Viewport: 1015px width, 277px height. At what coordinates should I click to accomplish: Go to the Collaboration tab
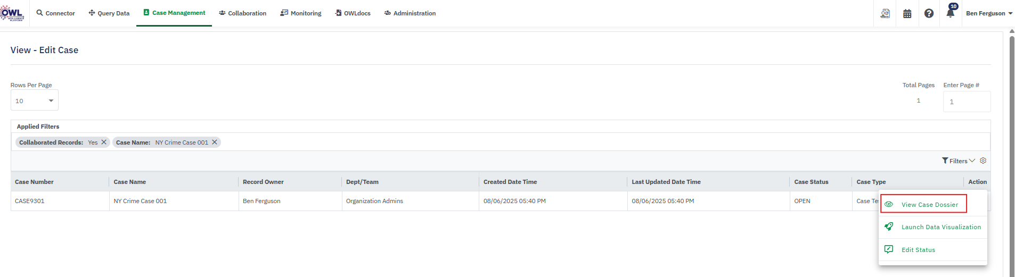tap(243, 13)
